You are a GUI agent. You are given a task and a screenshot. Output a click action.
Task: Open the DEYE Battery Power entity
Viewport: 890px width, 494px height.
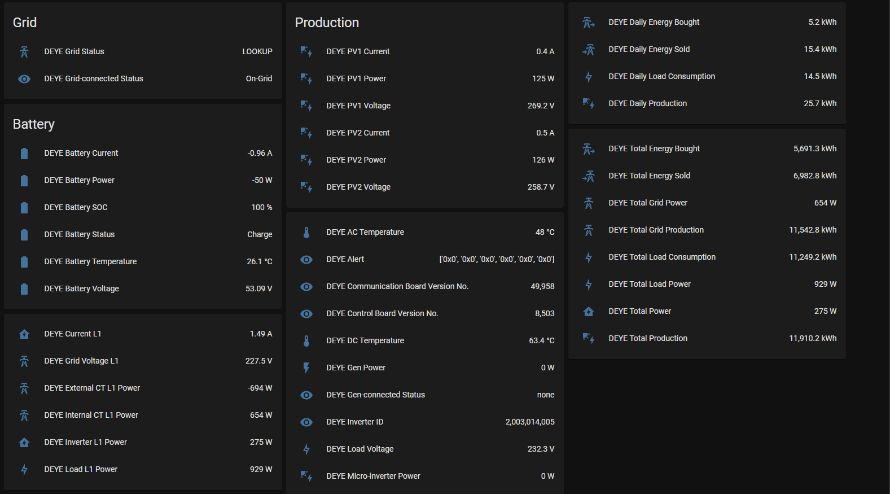[x=143, y=181]
